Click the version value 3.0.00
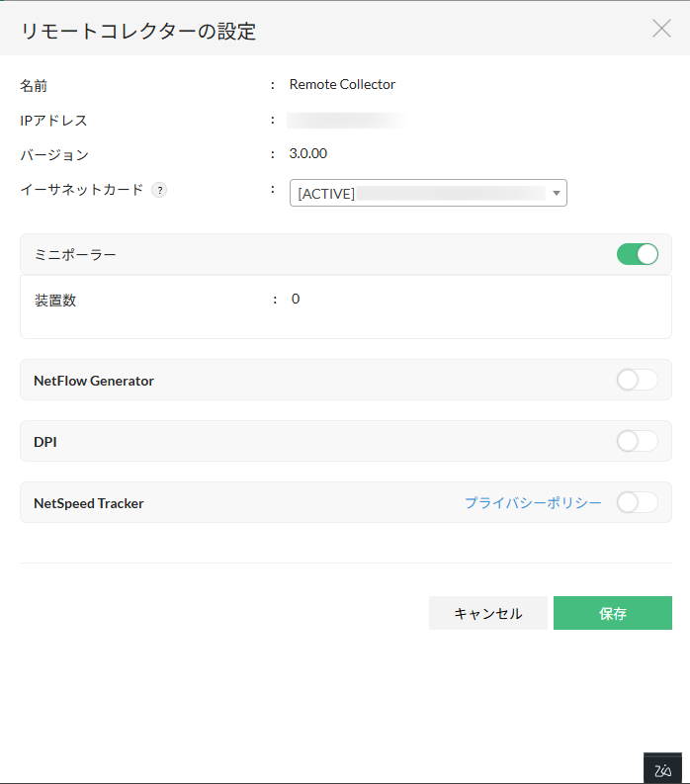Viewport: 690px width, 784px height. 308,153
